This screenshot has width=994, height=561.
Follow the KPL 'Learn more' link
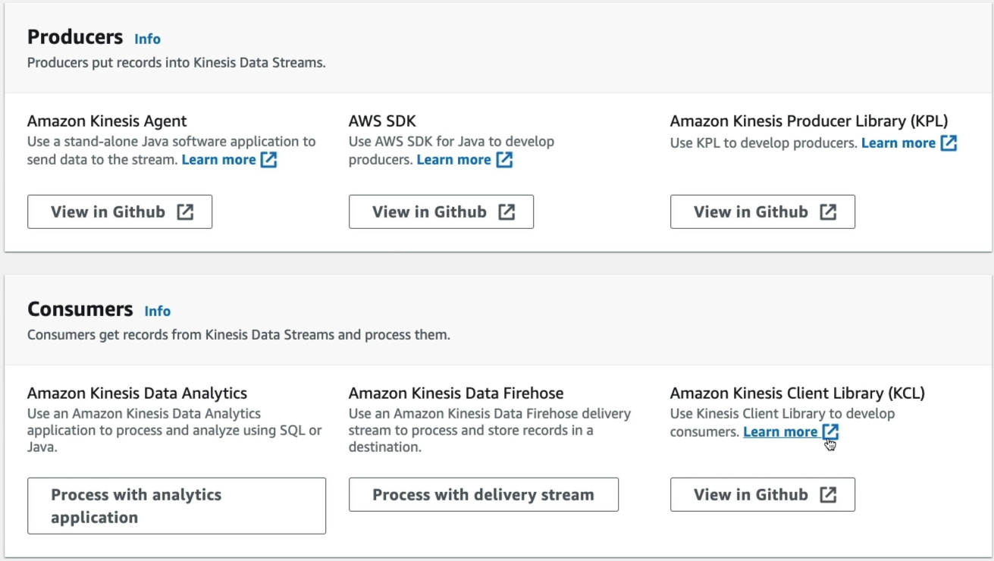898,143
